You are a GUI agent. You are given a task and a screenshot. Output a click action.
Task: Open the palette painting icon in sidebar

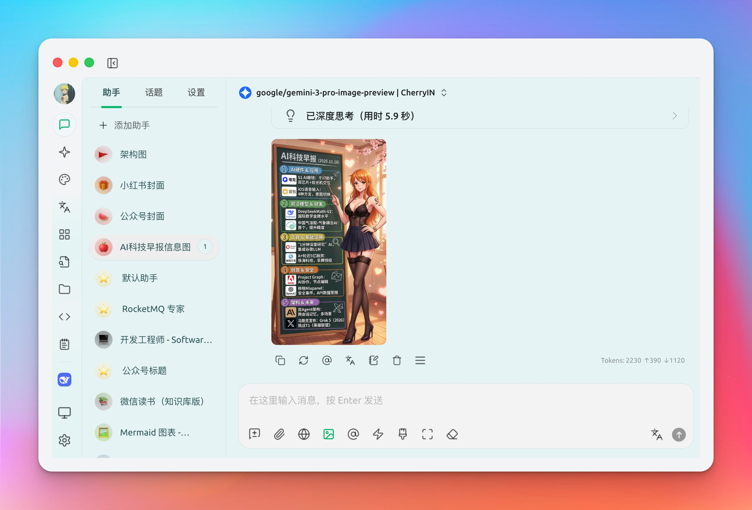(x=64, y=179)
